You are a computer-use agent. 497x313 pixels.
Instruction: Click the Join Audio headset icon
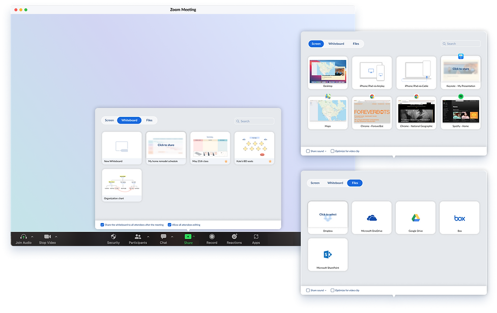pos(23,236)
